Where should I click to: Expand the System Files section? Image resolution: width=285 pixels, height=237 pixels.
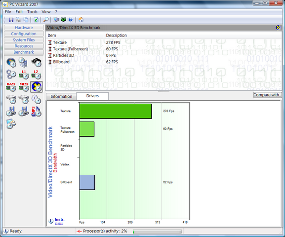click(24, 40)
